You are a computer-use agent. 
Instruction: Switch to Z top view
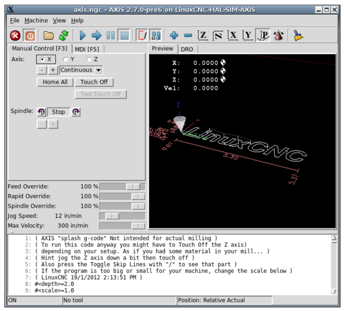click(x=203, y=35)
